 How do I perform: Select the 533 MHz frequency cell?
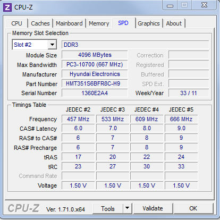point(113,119)
